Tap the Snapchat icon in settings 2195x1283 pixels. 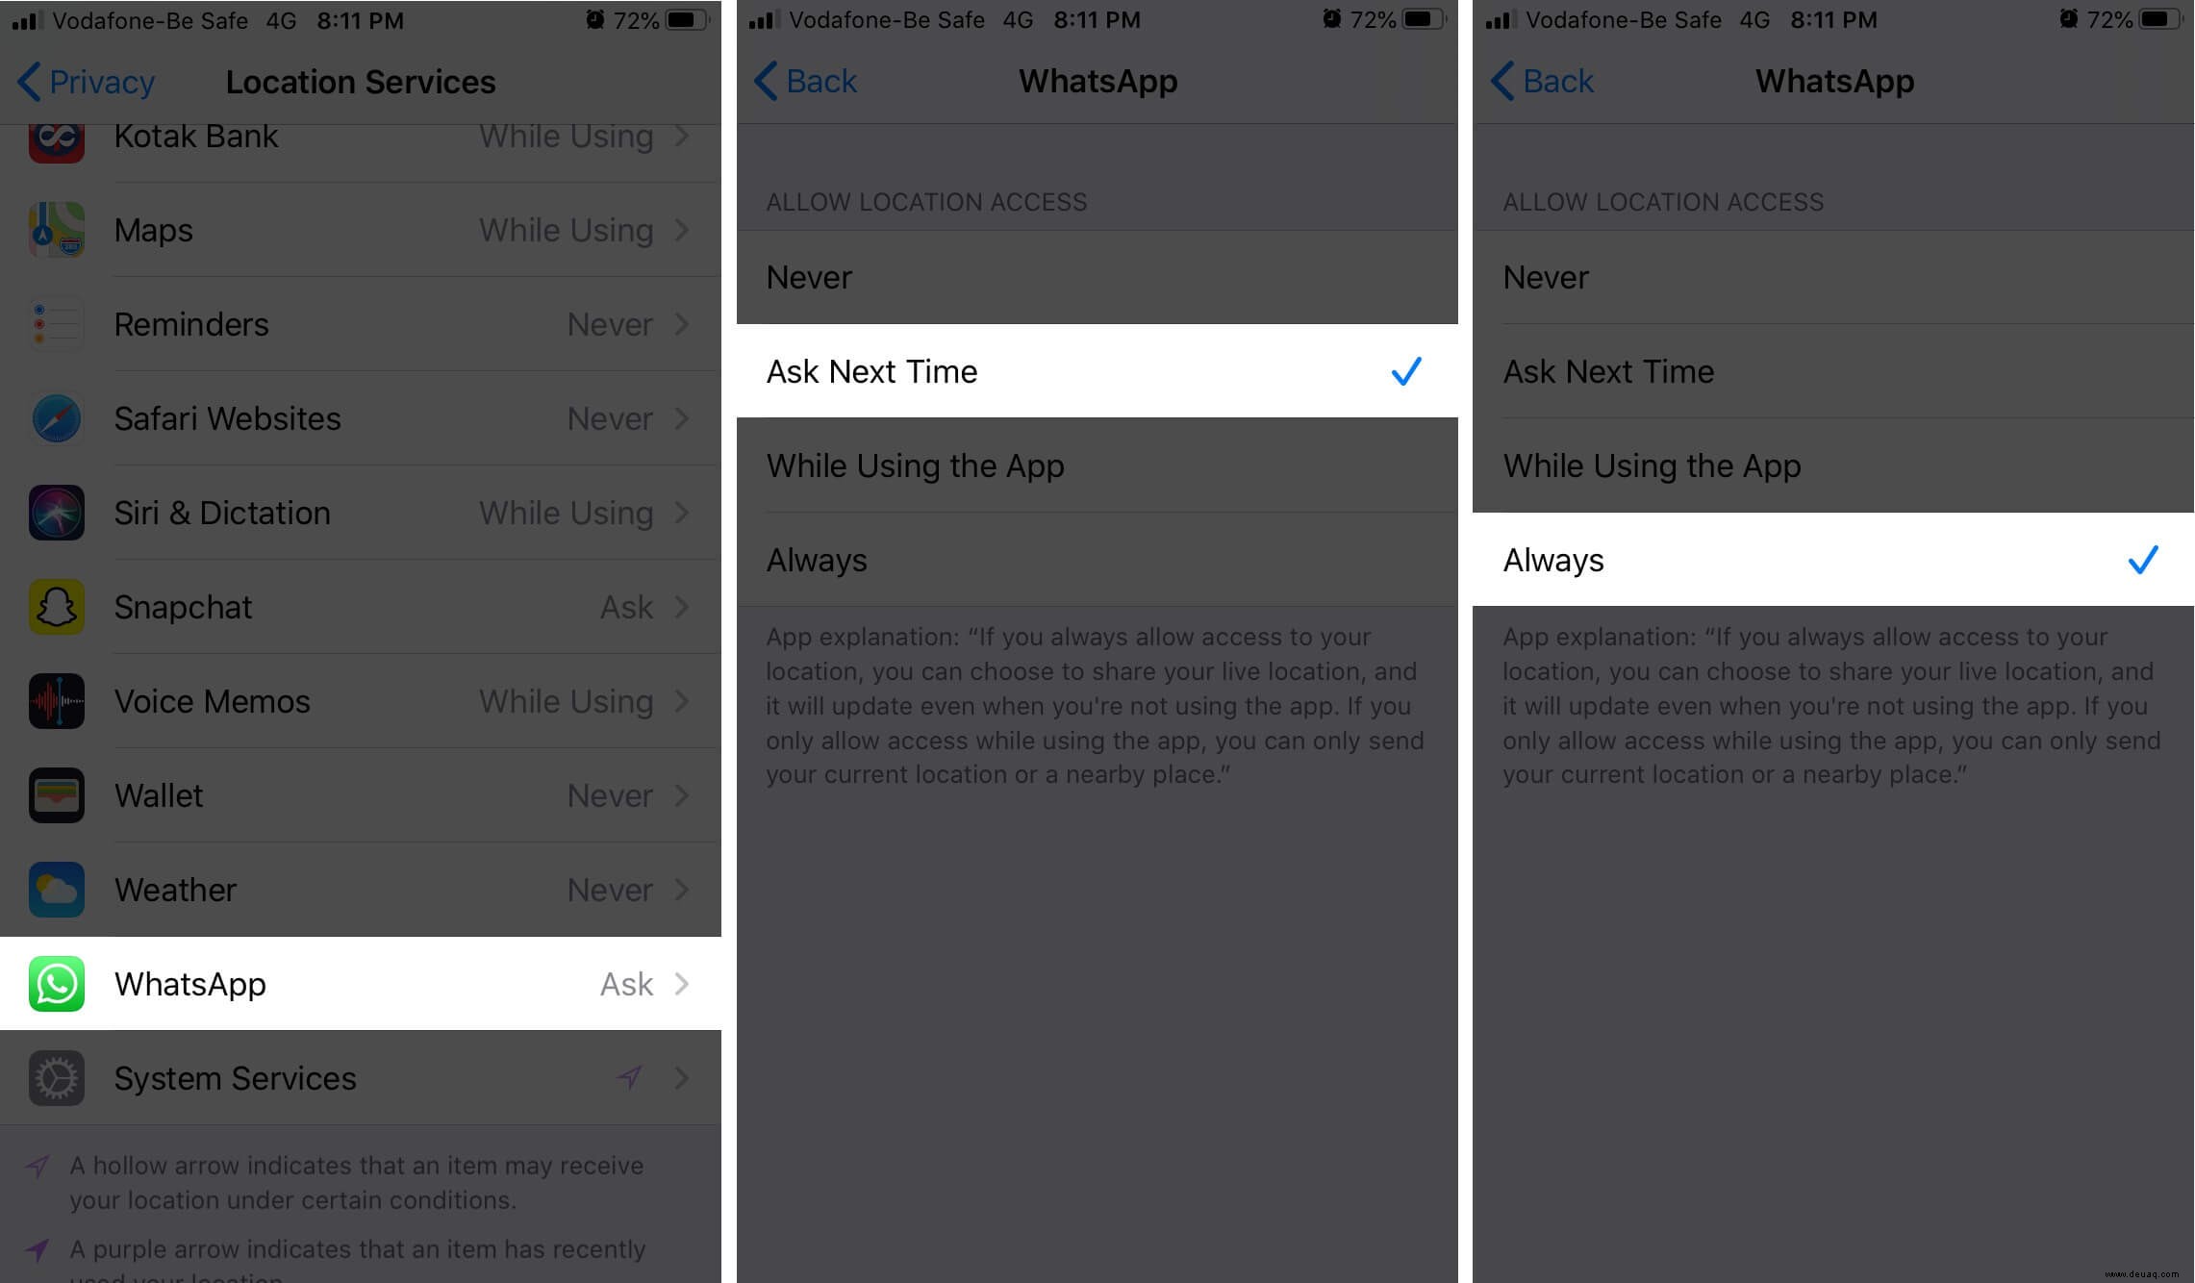coord(55,606)
